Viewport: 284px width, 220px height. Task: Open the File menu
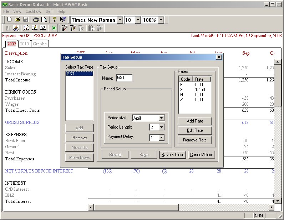click(6, 11)
